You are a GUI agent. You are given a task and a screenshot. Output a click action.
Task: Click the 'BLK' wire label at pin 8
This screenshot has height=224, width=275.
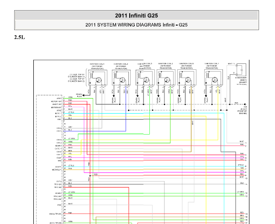tap(70, 118)
